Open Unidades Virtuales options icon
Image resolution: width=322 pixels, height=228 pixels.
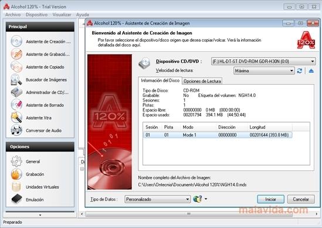[16, 187]
